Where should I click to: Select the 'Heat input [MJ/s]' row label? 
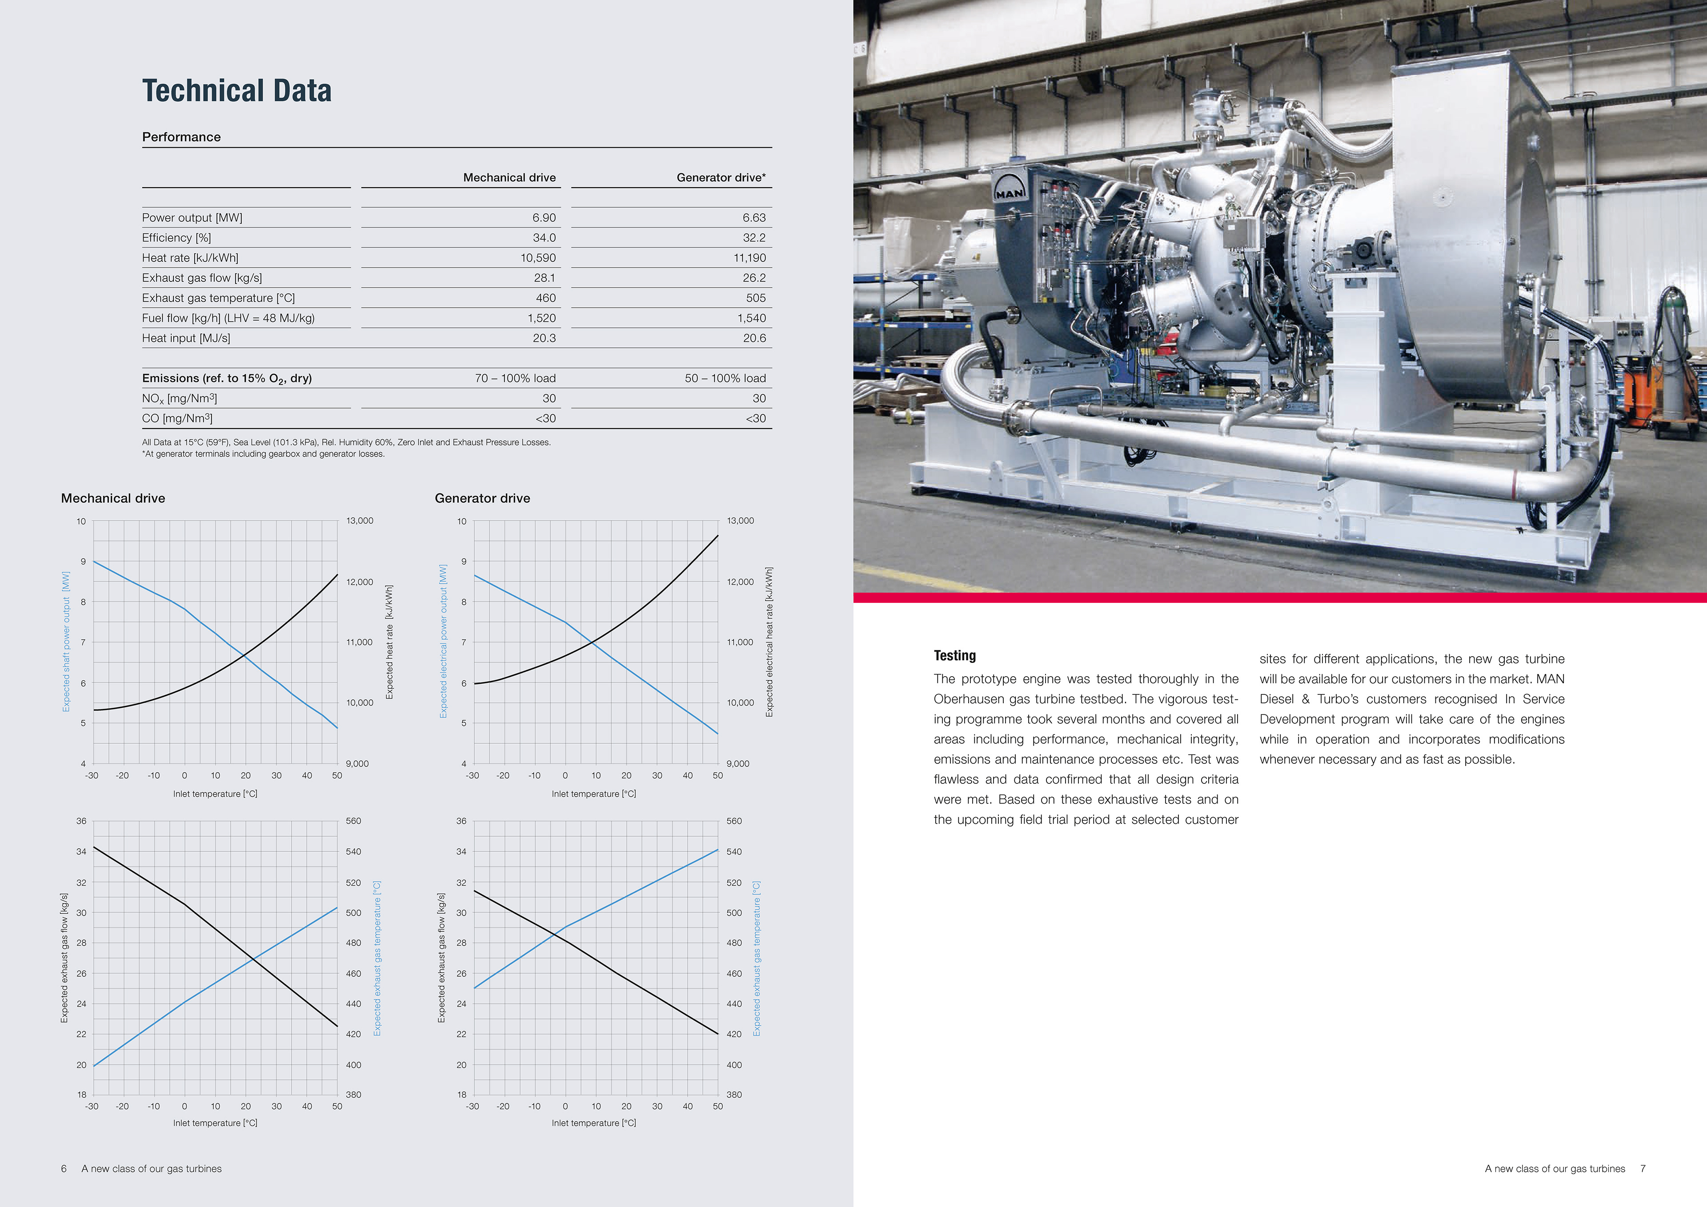[x=186, y=338]
